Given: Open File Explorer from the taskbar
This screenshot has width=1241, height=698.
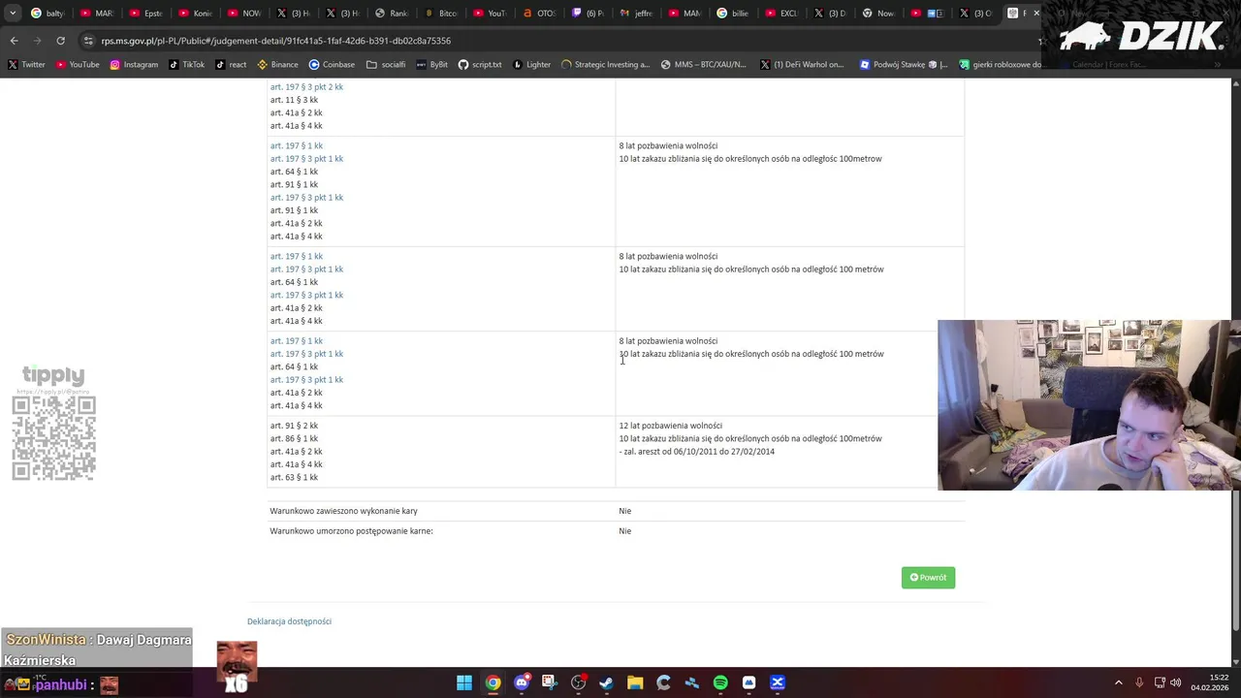Looking at the screenshot, I should tap(635, 682).
